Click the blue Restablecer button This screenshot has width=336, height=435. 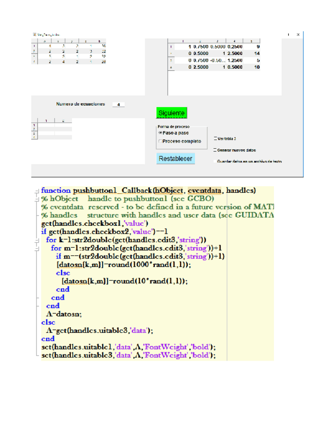click(x=175, y=159)
